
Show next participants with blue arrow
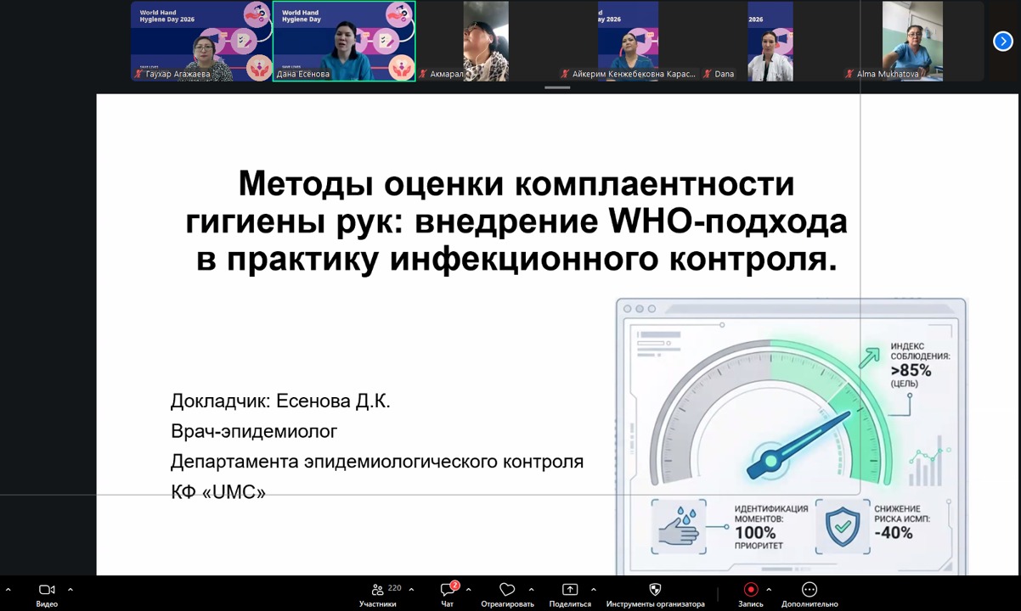click(x=1003, y=41)
